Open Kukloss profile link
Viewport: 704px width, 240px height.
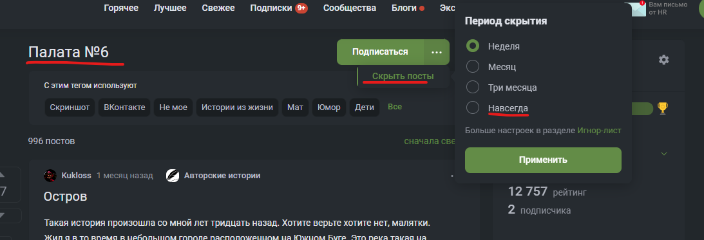click(77, 176)
